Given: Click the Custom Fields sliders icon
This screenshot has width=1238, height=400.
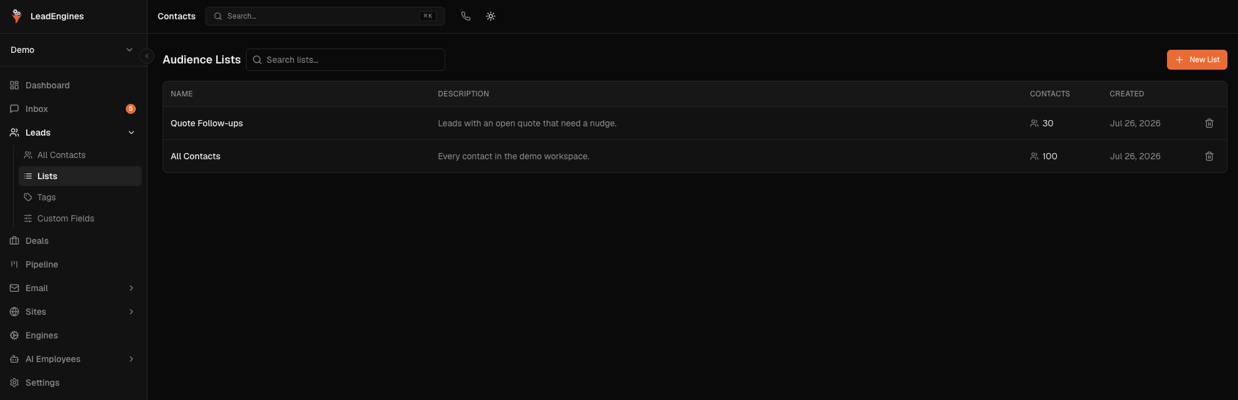Looking at the screenshot, I should (x=28, y=218).
